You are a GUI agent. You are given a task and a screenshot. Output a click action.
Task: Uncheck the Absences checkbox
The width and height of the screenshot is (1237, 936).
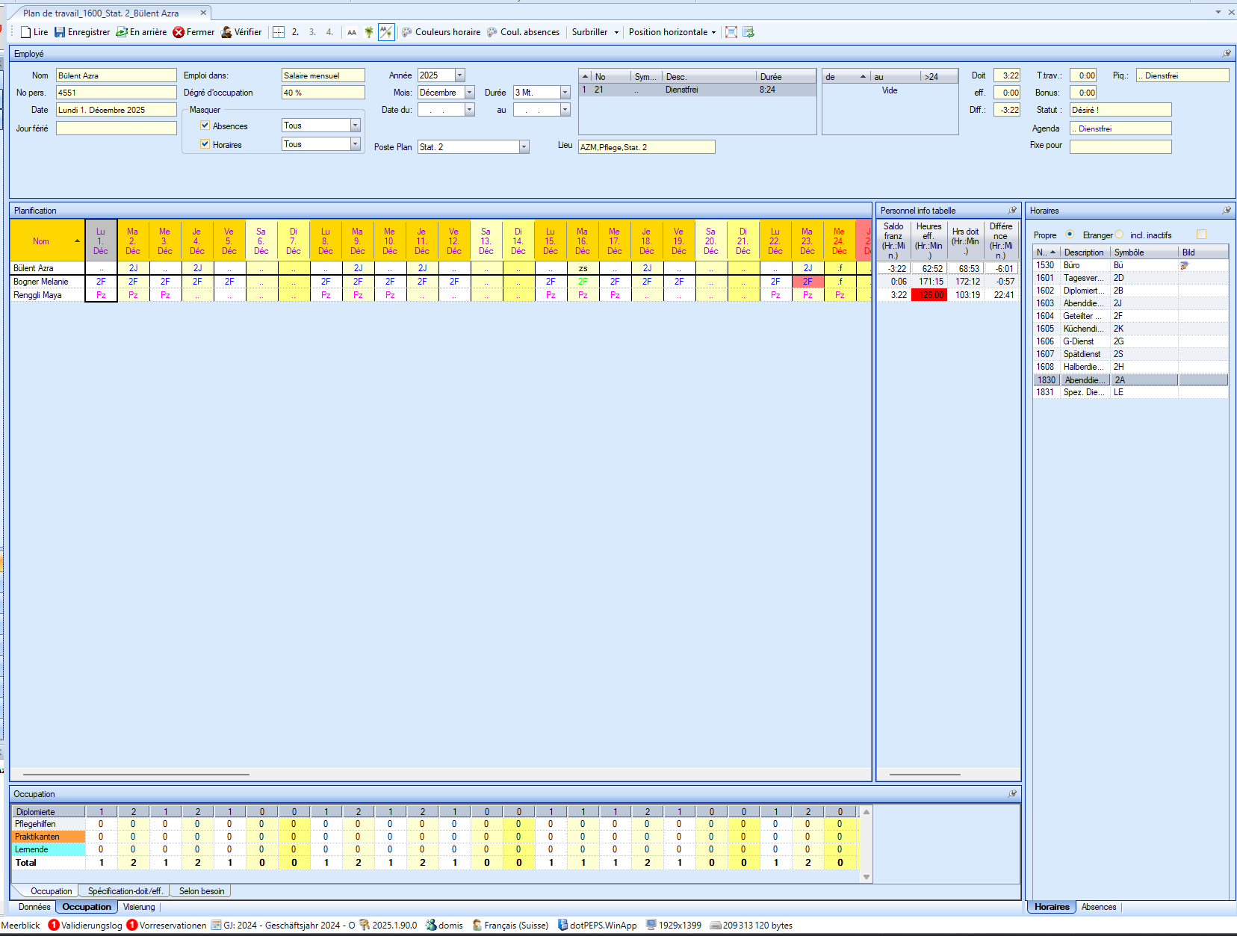205,125
